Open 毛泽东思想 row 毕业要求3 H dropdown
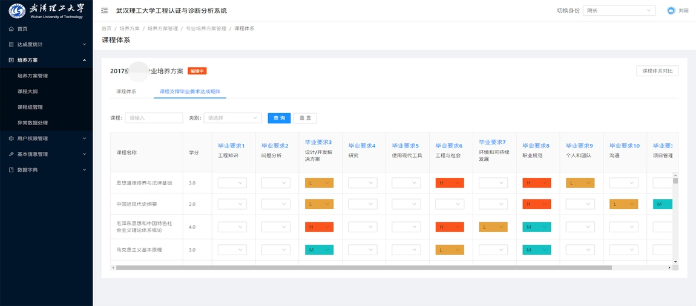Image resolution: width=696 pixels, height=306 pixels. (319, 227)
